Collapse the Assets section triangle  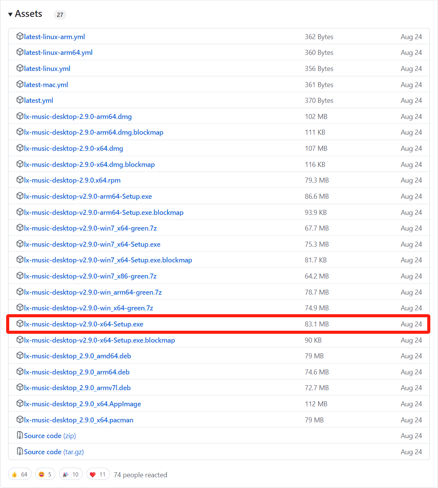[x=10, y=15]
